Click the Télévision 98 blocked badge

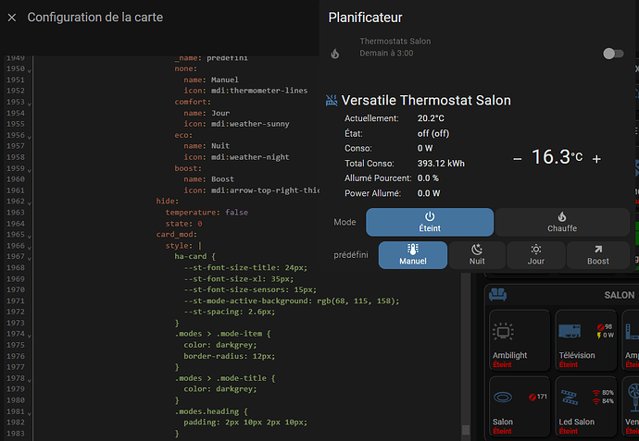(605, 327)
